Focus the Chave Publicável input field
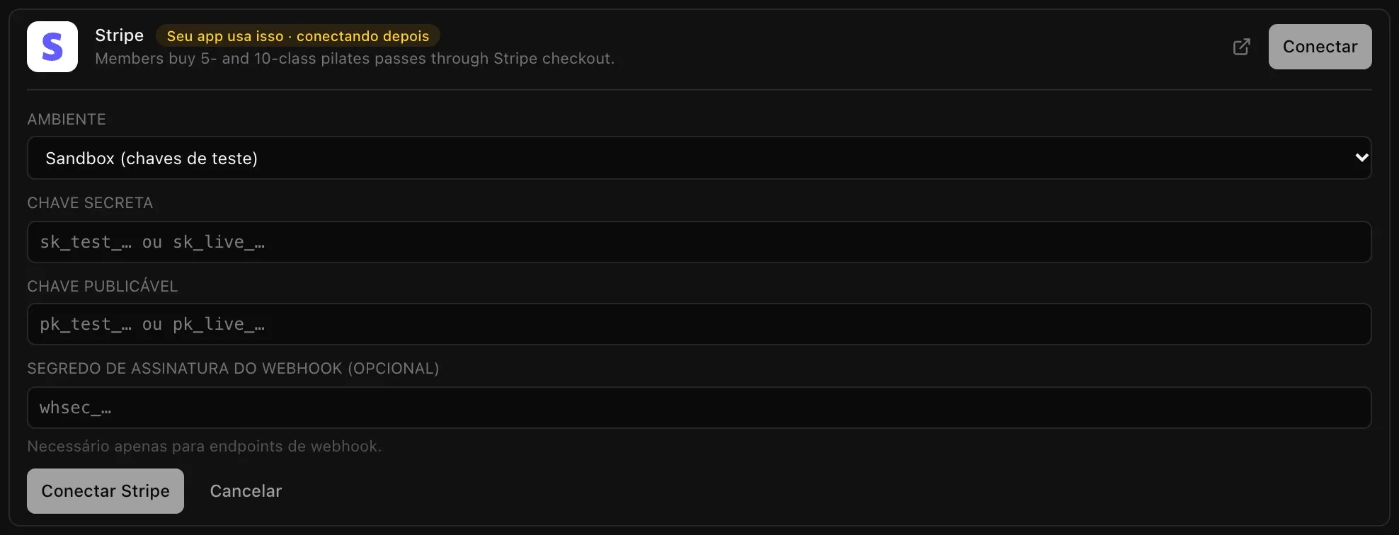 click(699, 324)
